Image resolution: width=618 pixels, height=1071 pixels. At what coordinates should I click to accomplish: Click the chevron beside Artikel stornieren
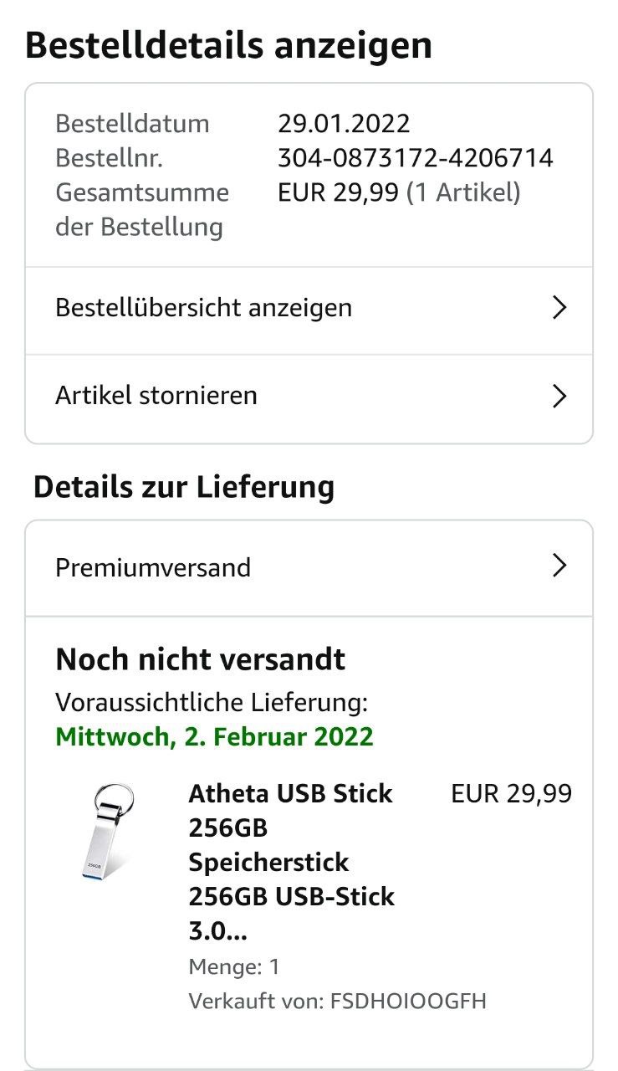point(559,396)
